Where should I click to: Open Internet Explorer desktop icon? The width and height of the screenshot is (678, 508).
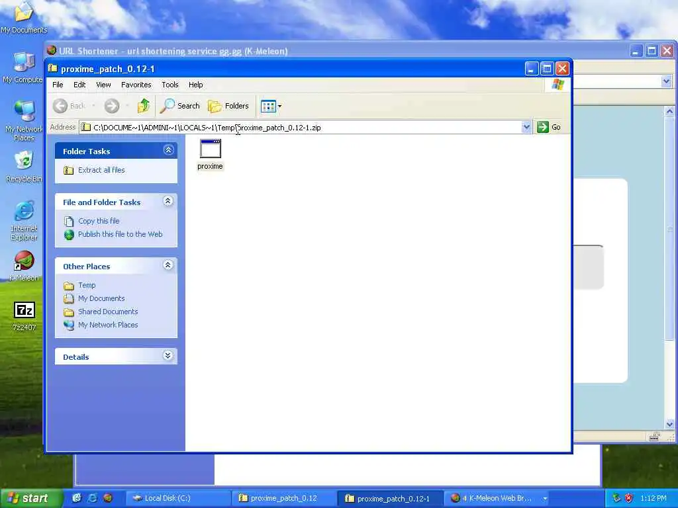24,221
